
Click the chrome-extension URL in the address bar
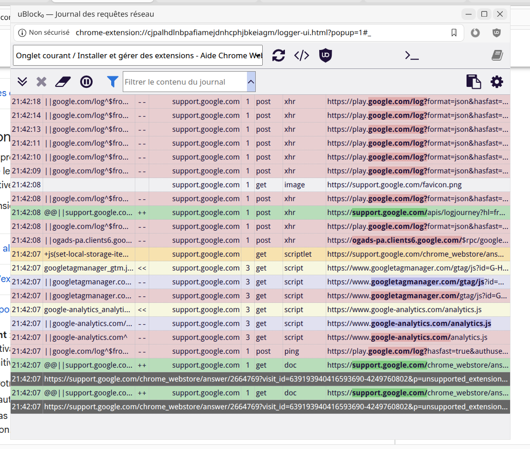pos(223,33)
